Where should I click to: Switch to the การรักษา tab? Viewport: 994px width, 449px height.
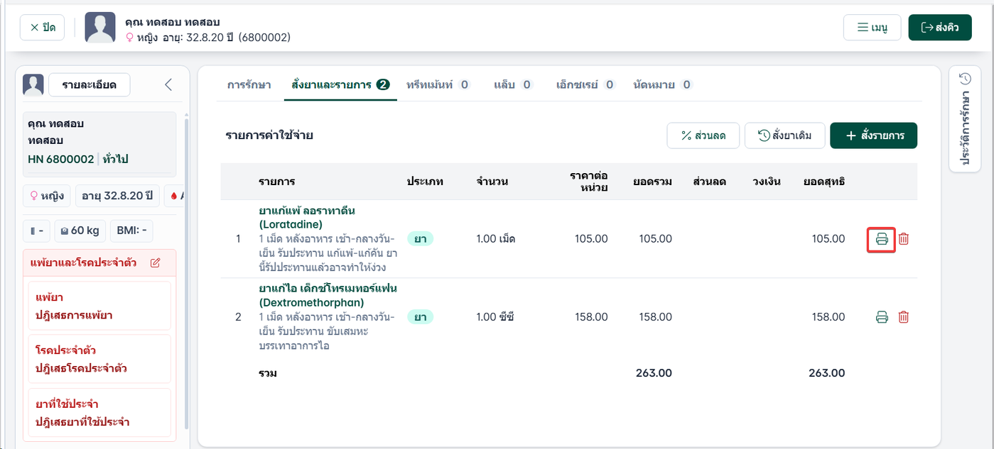[249, 84]
